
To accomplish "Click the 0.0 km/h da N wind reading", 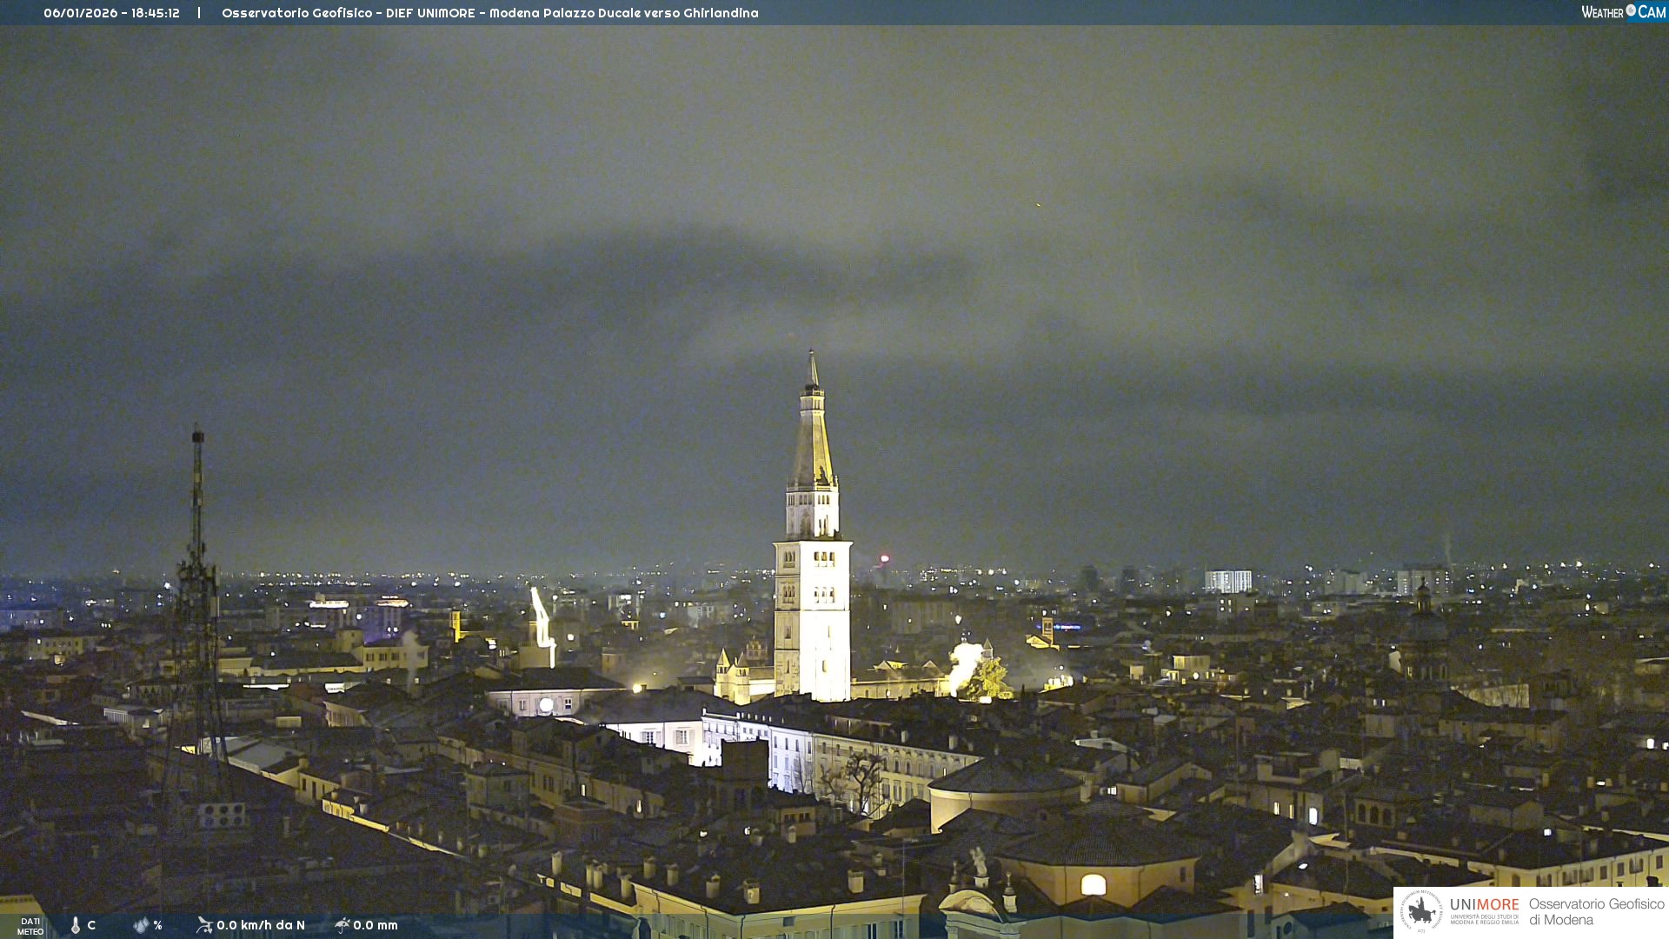I will pos(261,925).
